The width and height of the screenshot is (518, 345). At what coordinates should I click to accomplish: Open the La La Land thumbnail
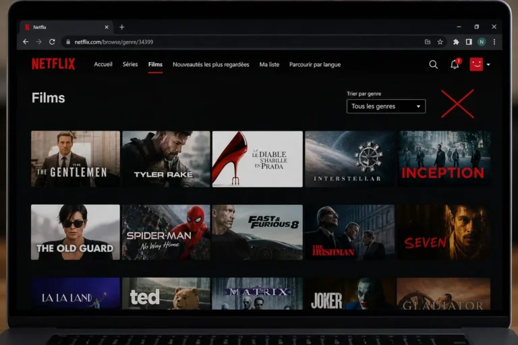tap(76, 293)
